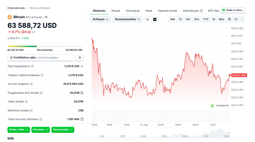Show info for 24 órás forgalom

pyautogui.click(x=31, y=84)
